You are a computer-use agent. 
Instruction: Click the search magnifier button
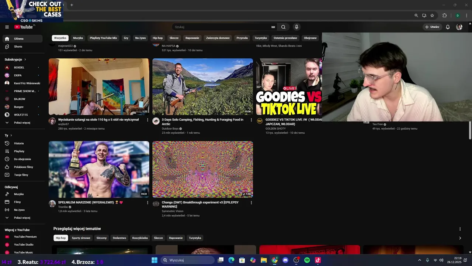(x=283, y=27)
